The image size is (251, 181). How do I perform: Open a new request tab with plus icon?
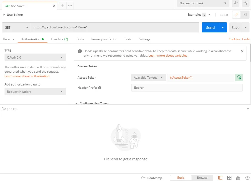click(63, 6)
